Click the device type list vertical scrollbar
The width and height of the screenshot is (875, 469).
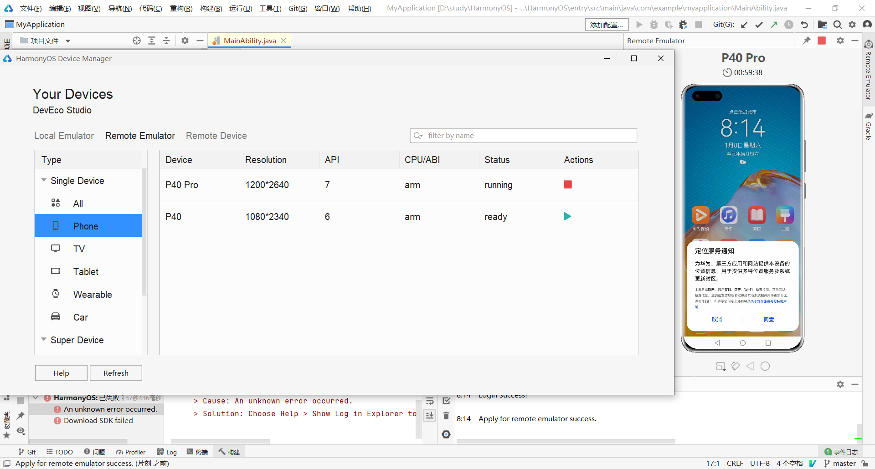pyautogui.click(x=144, y=232)
